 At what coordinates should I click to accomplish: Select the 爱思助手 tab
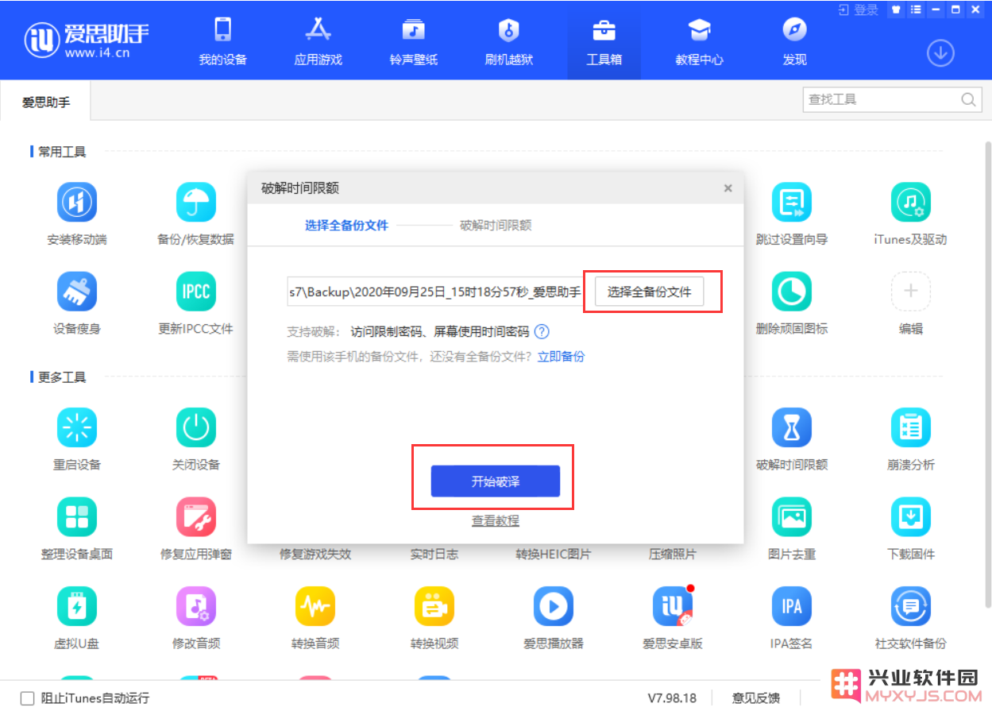click(x=46, y=102)
